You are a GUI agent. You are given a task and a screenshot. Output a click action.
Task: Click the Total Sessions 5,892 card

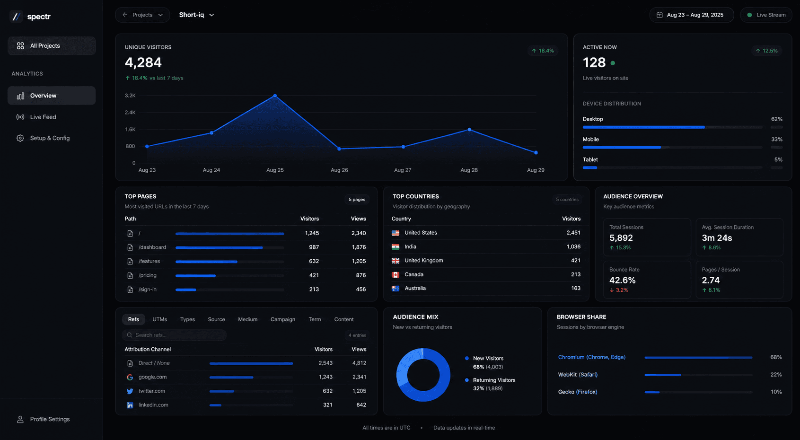pos(647,237)
